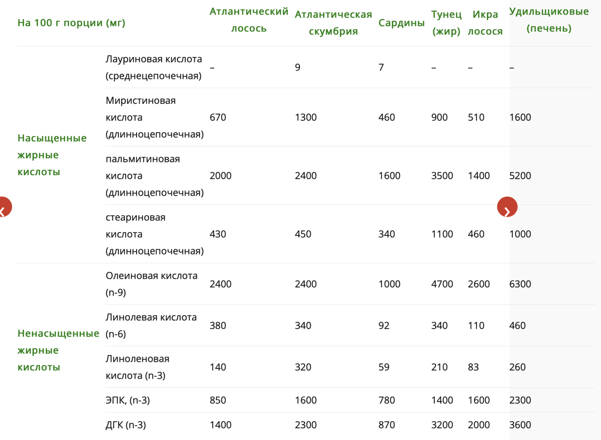This screenshot has height=440, width=601.
Task: Select the 'Ненасыщенные жирные кислоты' group label
Action: coord(58,350)
